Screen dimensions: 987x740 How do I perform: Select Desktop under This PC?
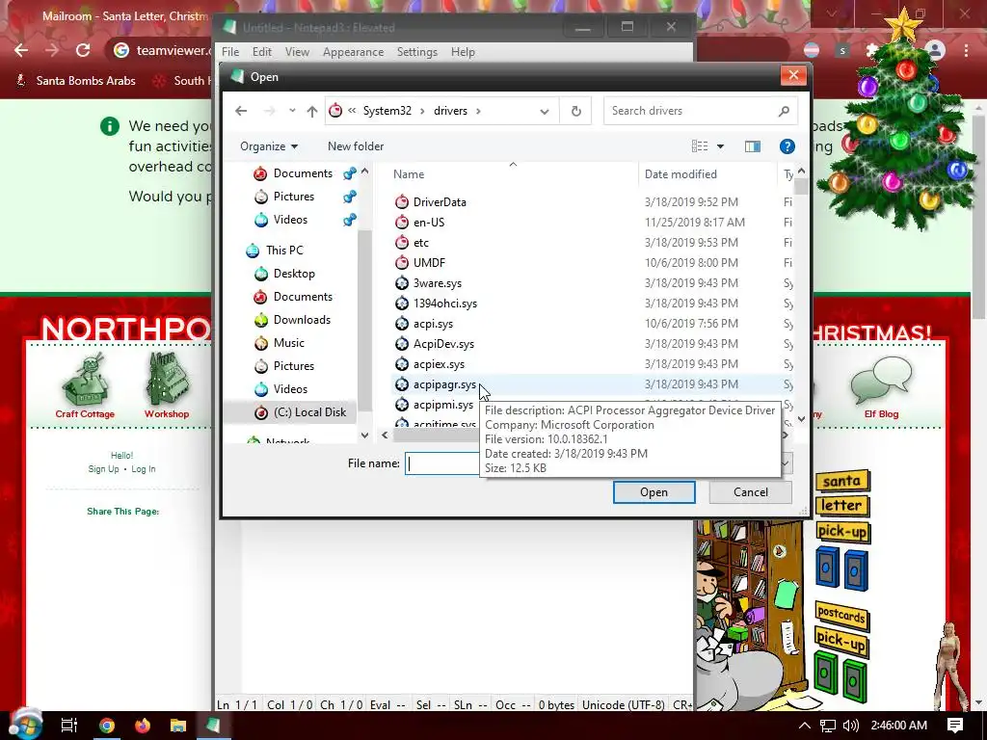(294, 274)
